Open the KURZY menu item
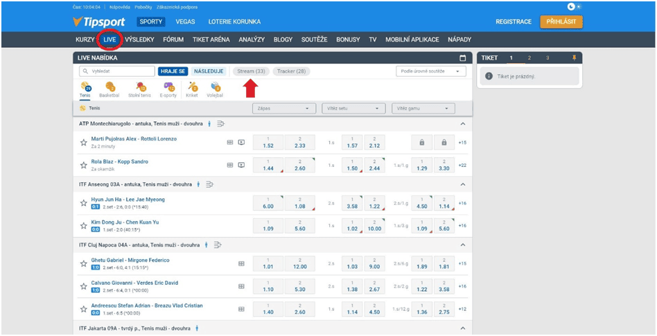The height and width of the screenshot is (336, 657). [85, 39]
